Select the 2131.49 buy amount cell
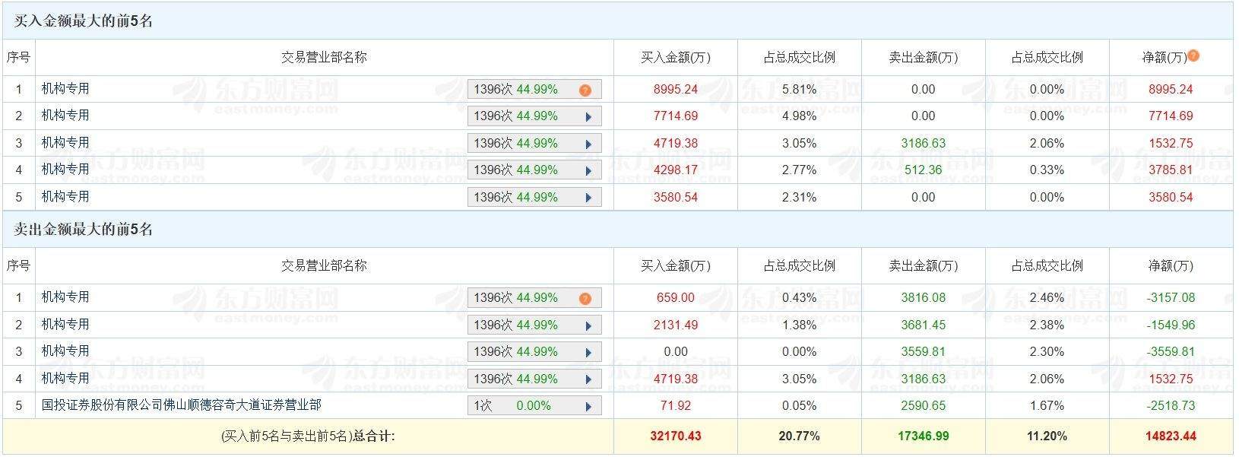Screen dimensions: 1239x457 (676, 325)
